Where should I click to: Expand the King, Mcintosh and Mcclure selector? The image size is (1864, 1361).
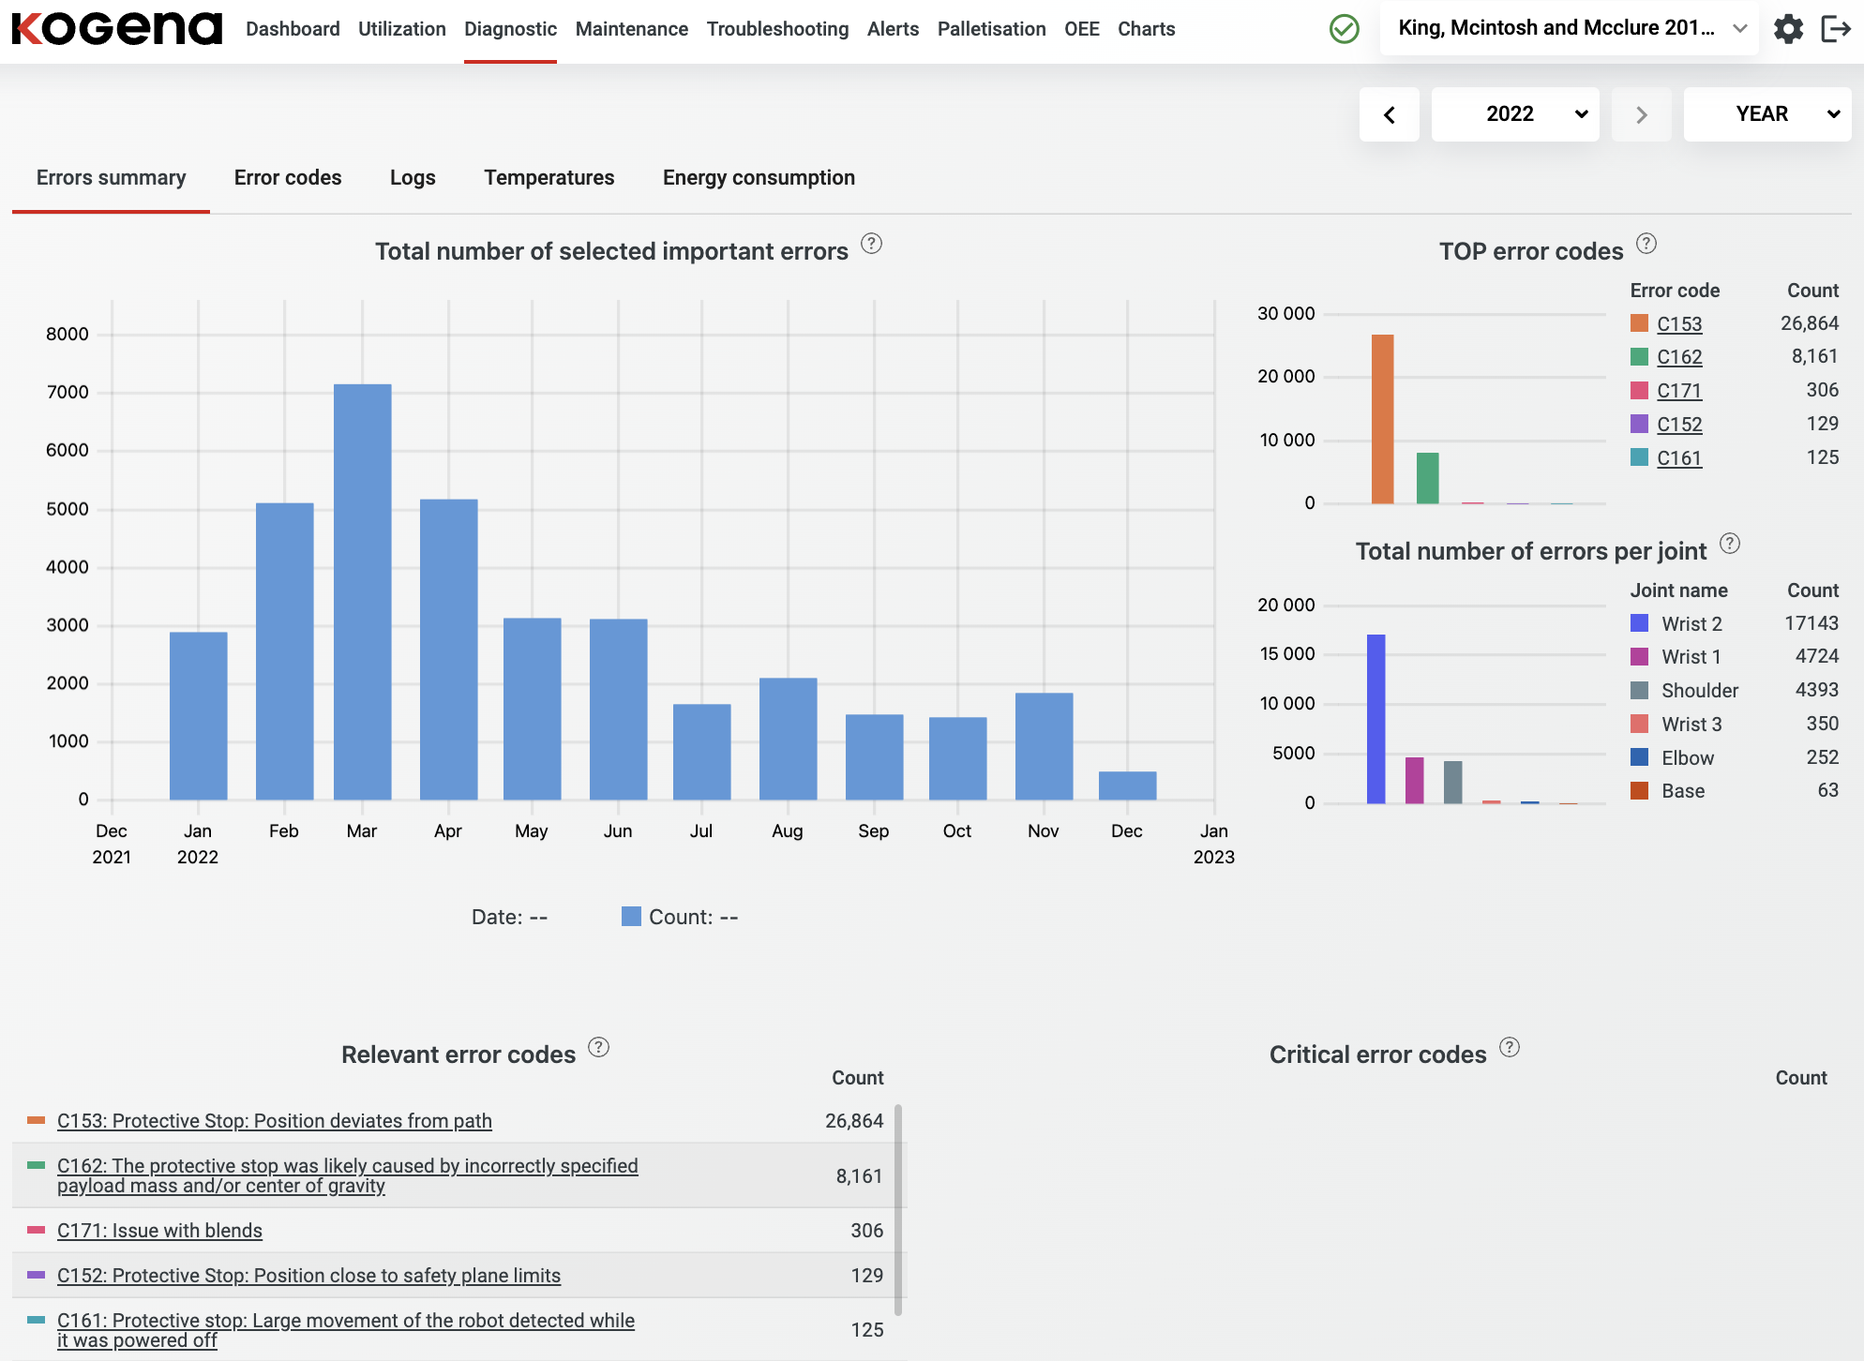click(1569, 28)
